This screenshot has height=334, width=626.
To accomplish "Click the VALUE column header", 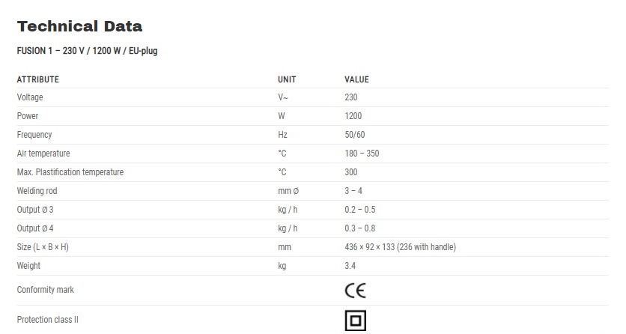I will pyautogui.click(x=357, y=79).
